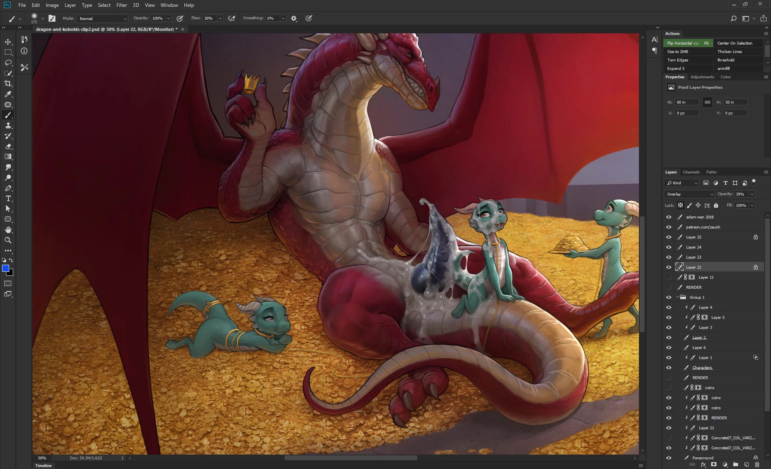Image resolution: width=771 pixels, height=469 pixels.
Task: Select the Zoom tool
Action: pos(8,240)
